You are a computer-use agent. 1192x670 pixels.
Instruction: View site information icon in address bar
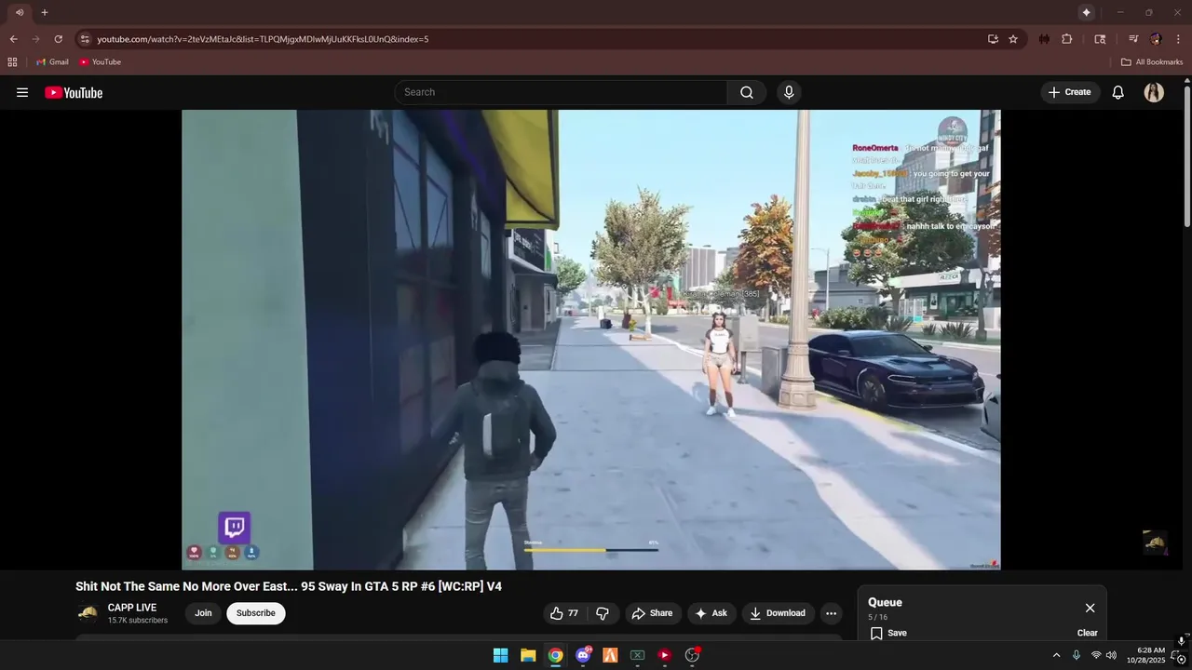[x=85, y=39]
